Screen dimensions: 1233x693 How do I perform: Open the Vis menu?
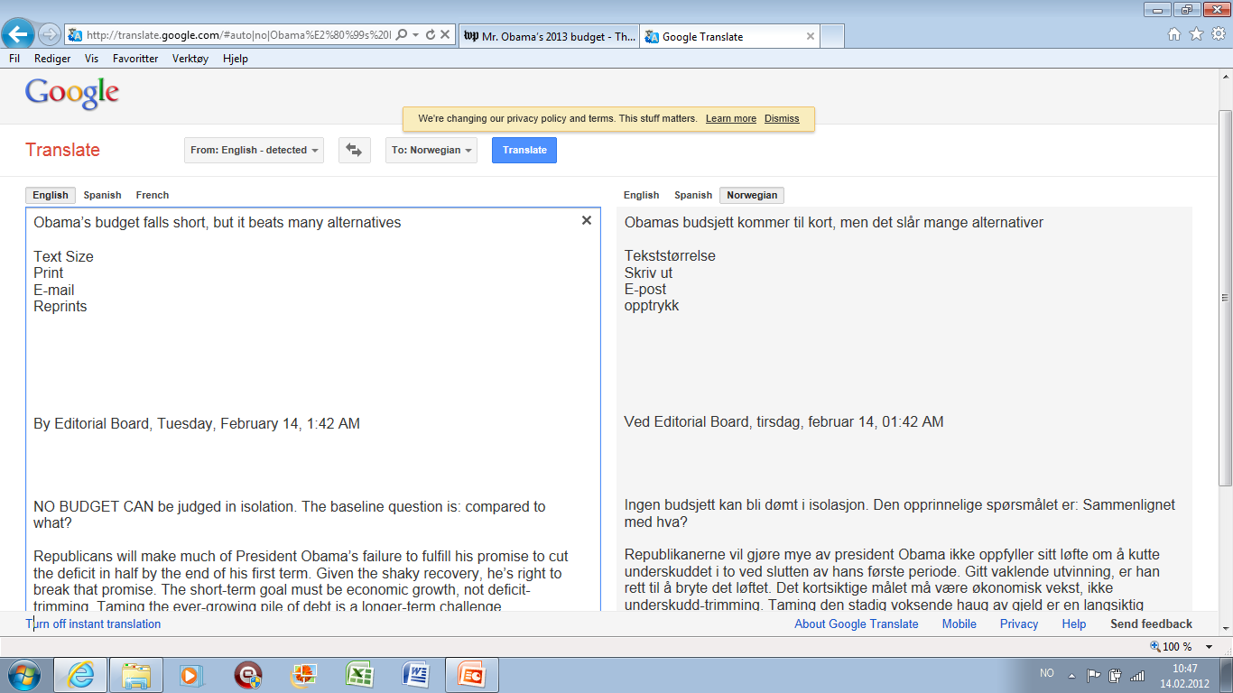[91, 59]
